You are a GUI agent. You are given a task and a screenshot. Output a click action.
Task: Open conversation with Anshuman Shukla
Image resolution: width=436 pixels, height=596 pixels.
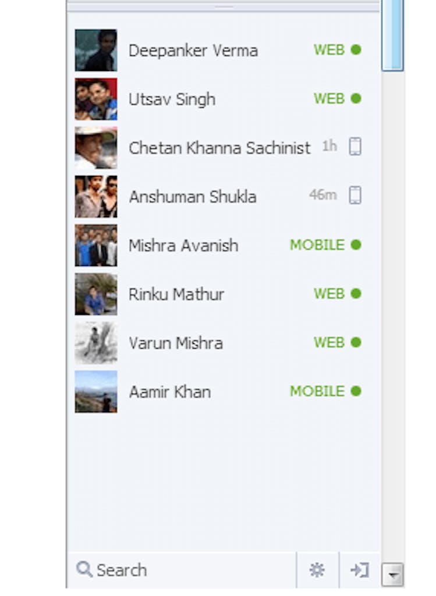click(x=192, y=197)
